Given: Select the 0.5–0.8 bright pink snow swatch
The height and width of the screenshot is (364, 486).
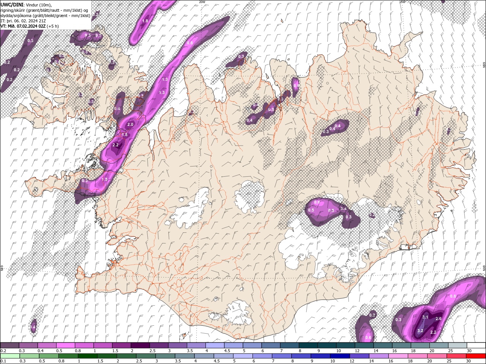Looking at the screenshot, I should pos(66,345).
